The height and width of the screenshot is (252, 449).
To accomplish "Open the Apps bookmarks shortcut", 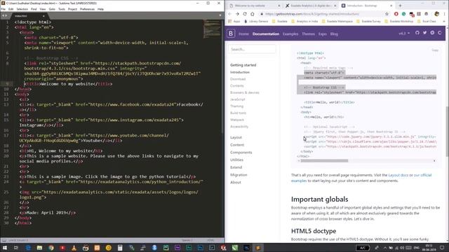I will coord(234,22).
